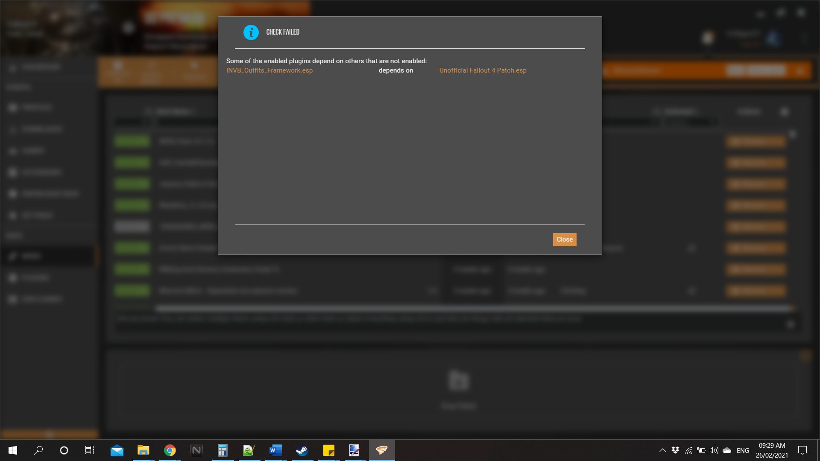Switch to Vortex on the taskbar
This screenshot has height=461, width=820.
pyautogui.click(x=382, y=450)
